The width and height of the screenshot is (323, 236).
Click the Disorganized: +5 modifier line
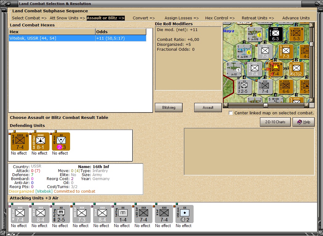(174, 45)
